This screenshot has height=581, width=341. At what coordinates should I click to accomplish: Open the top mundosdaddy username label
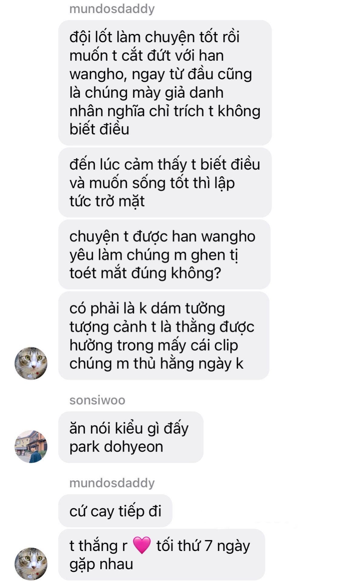point(112,9)
